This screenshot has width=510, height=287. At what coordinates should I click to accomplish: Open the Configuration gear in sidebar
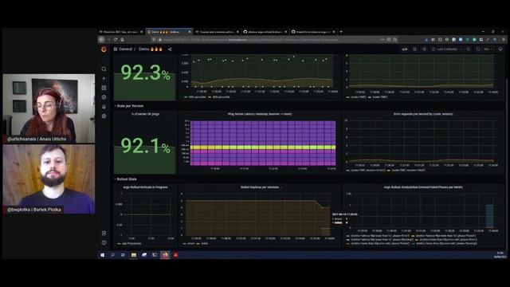pos(104,116)
